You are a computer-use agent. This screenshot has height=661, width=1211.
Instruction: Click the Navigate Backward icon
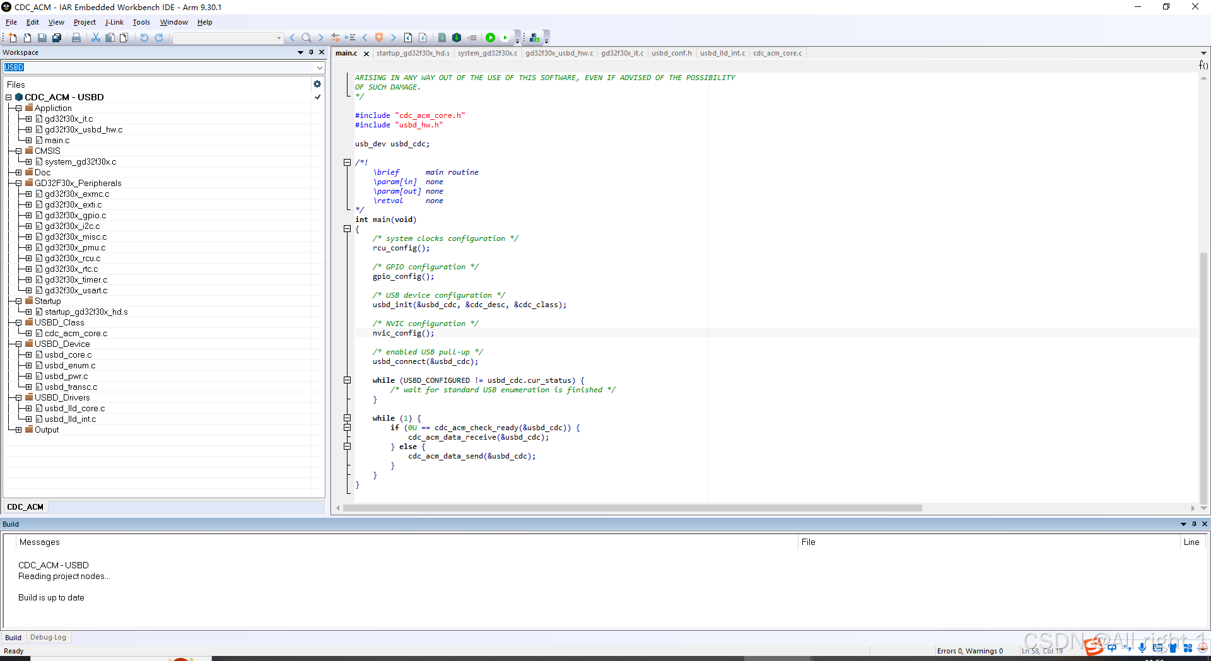pos(408,38)
